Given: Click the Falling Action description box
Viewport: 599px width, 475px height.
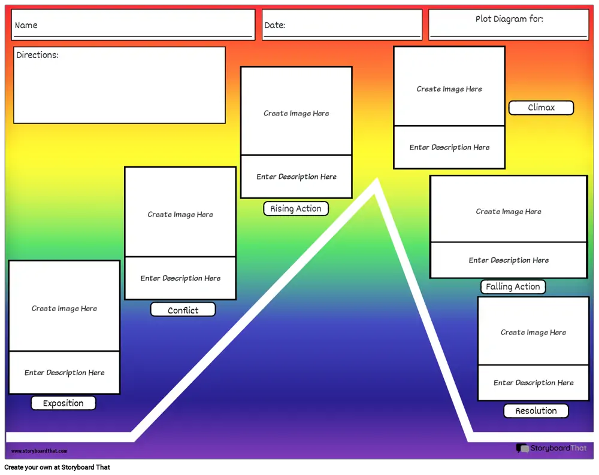Looking at the screenshot, I should click(509, 260).
